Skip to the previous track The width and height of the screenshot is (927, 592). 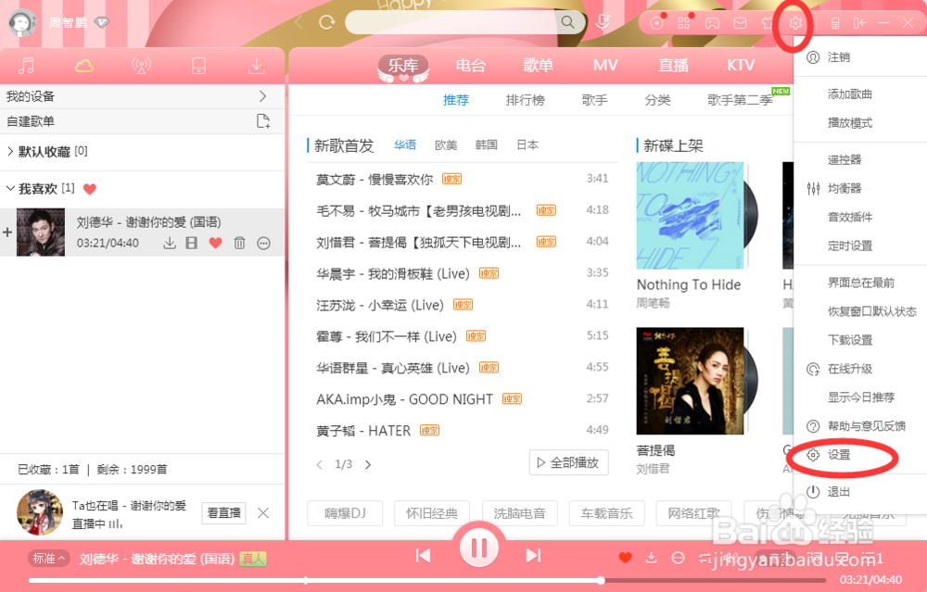click(423, 555)
